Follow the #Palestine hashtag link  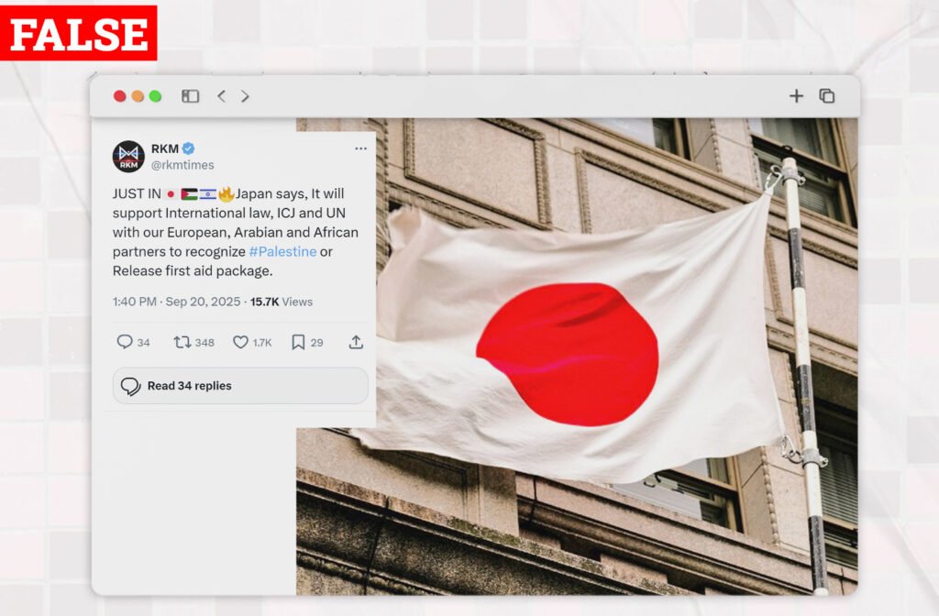tap(282, 251)
